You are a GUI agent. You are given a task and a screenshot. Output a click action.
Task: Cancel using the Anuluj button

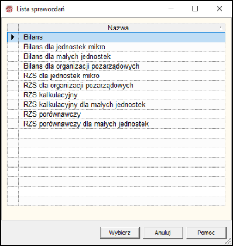click(x=163, y=233)
